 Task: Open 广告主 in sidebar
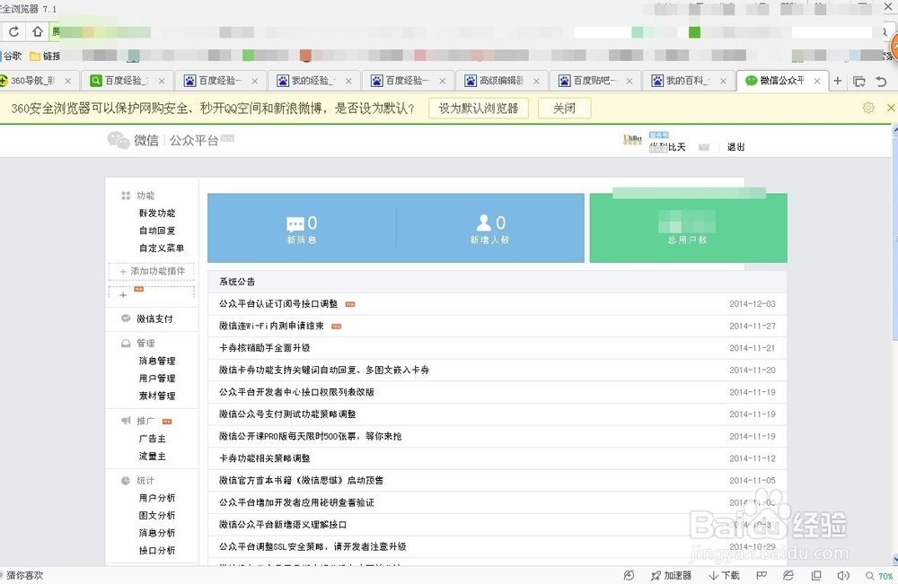click(153, 439)
